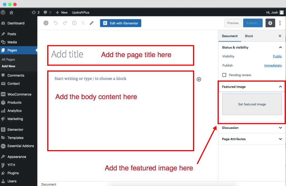Select the edit pencil tool icon
The height and width of the screenshot is (186, 286).
(x=91, y=23)
